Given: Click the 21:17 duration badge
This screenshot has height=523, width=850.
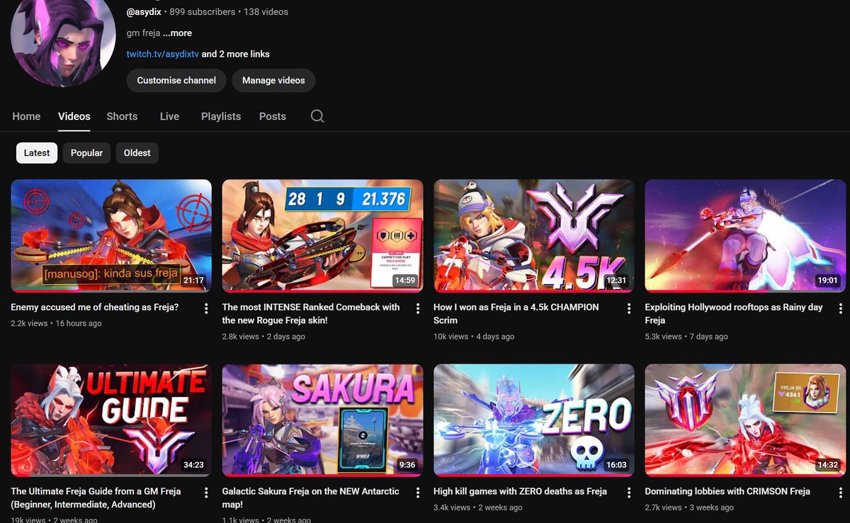Looking at the screenshot, I should click(193, 281).
